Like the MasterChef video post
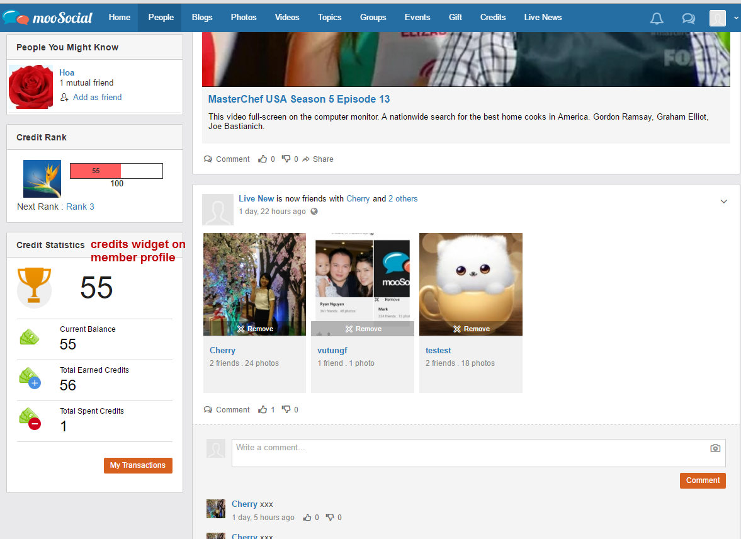The width and height of the screenshot is (741, 539). [x=263, y=159]
